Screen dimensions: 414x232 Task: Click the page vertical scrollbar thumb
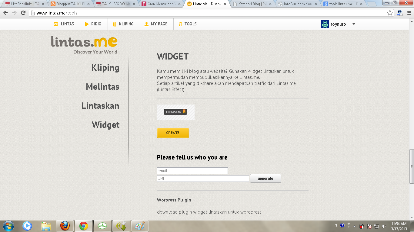[411, 166]
